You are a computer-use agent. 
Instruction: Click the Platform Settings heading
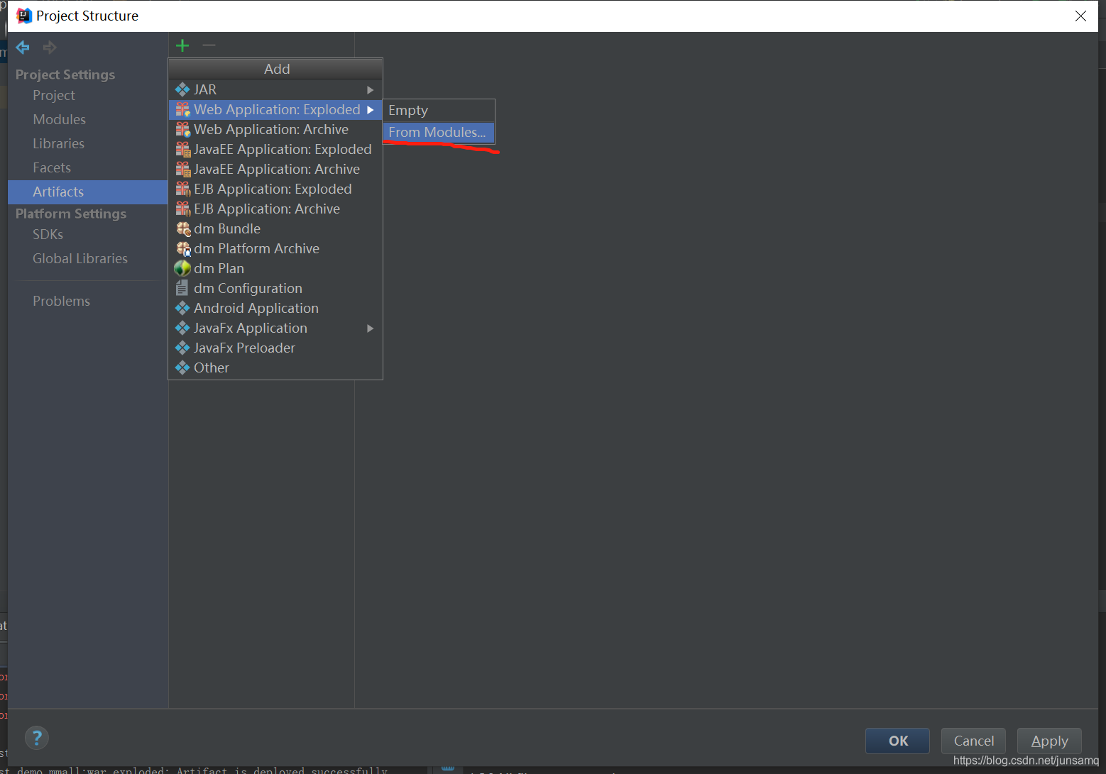click(x=71, y=214)
